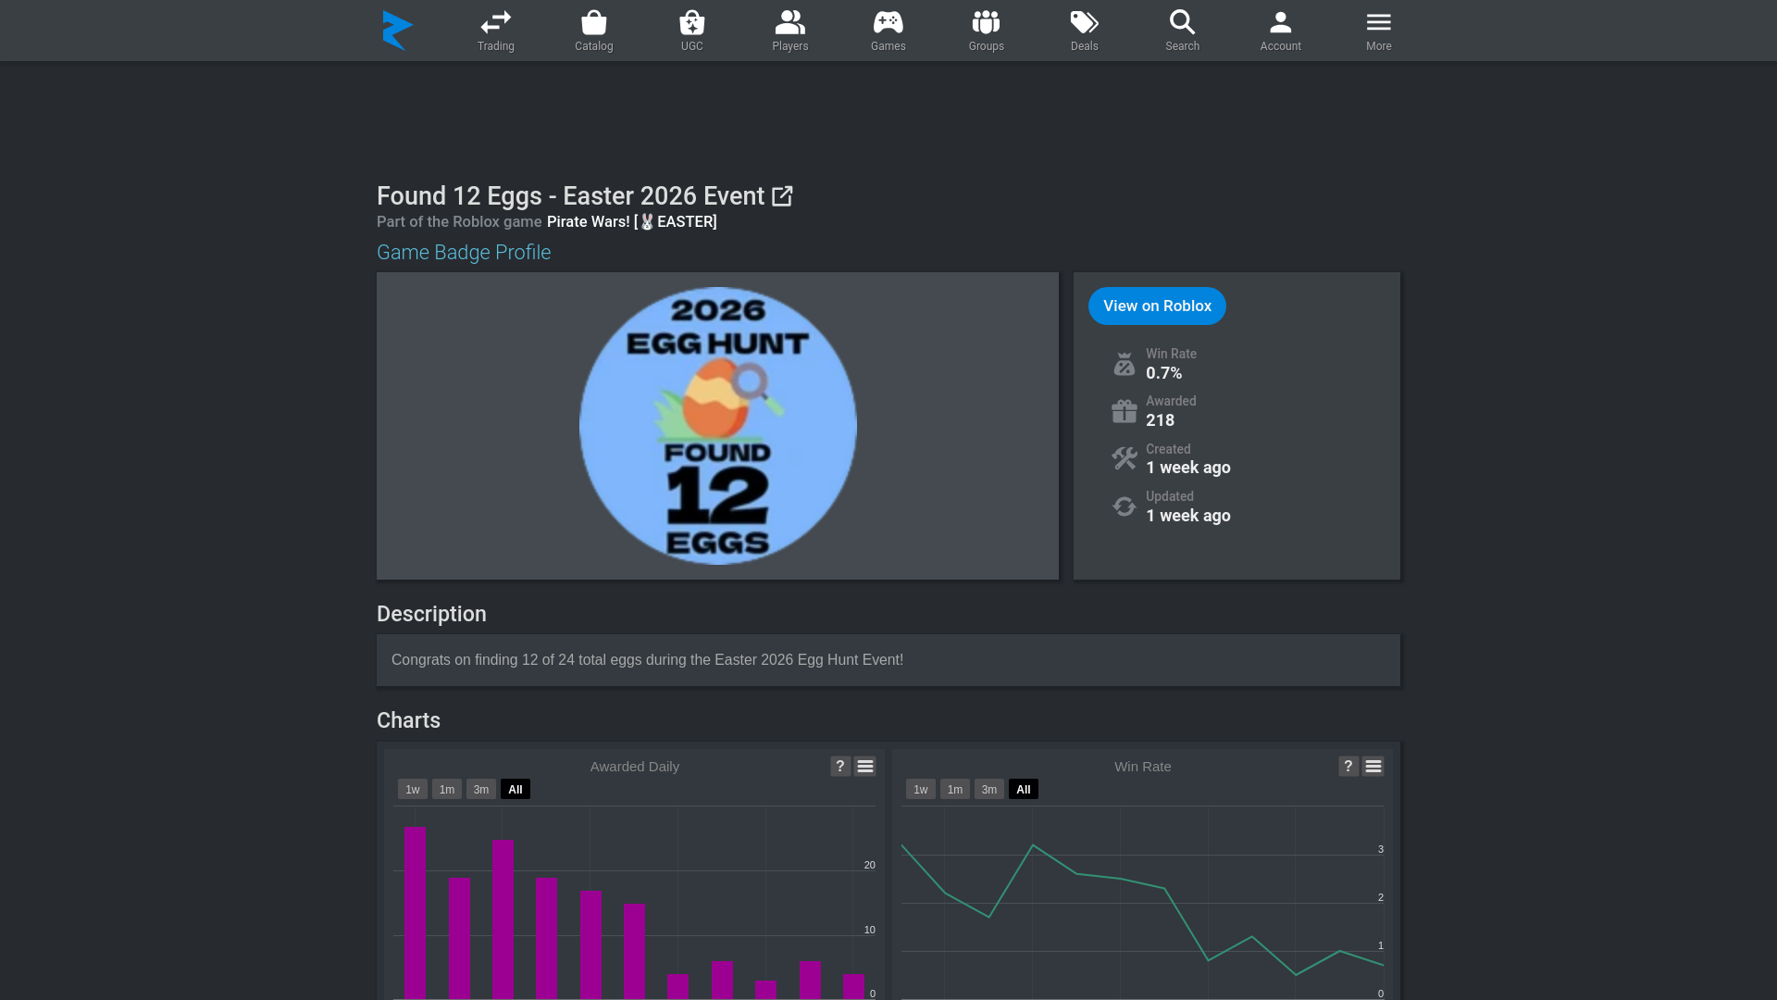The width and height of the screenshot is (1777, 1000).
Task: Select All range on Awarded Daily chart
Action: click(x=516, y=790)
